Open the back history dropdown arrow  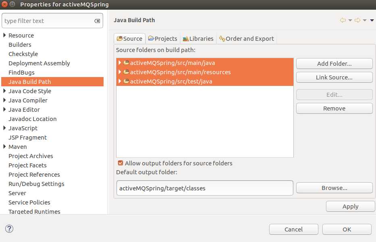(x=350, y=21)
